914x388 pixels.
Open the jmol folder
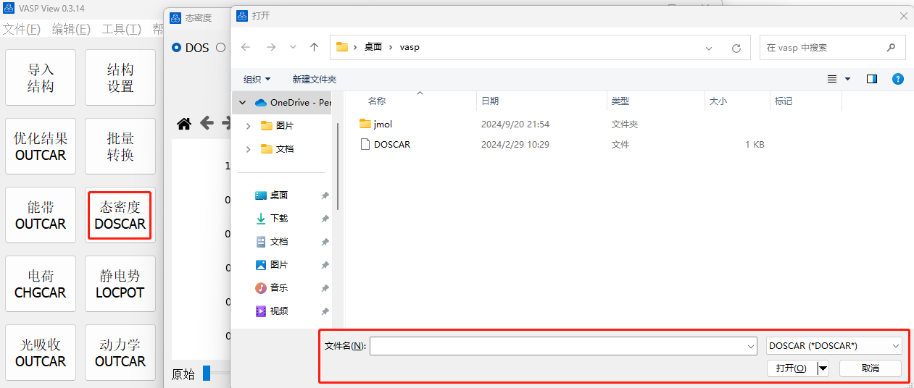click(383, 125)
